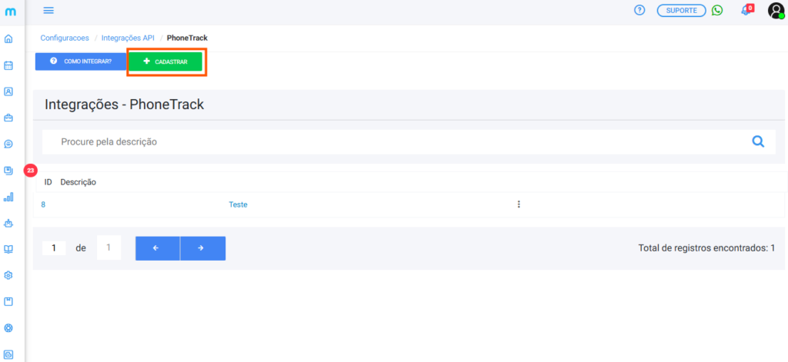Focus the description search field
Image resolution: width=788 pixels, height=362 pixels.
[x=385, y=141]
